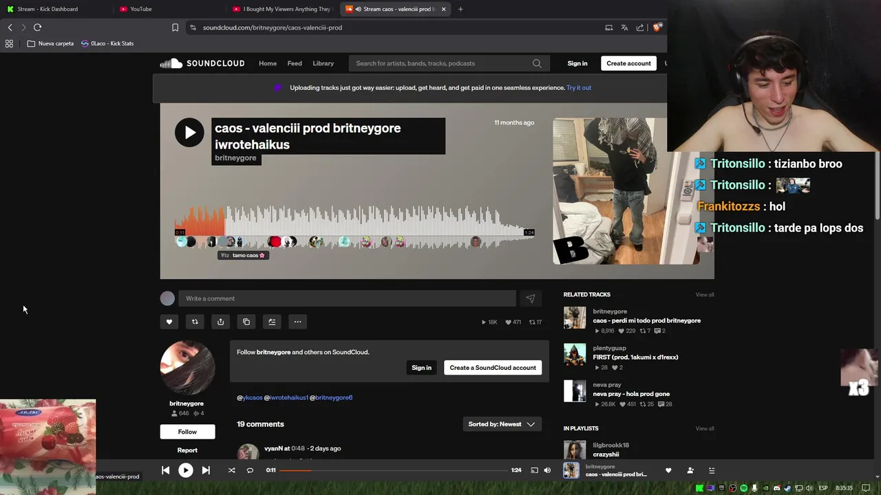881x495 pixels.
Task: Go to the Feed tab
Action: [x=295, y=63]
